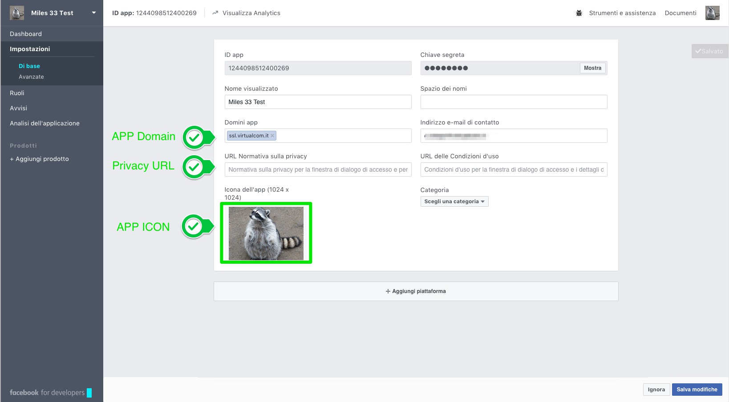Click the Visualizza Analytics arrow icon
Screen dimensions: 729x402
pos(215,13)
